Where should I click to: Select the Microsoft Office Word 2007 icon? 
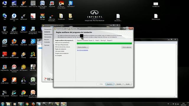coord(43,5)
